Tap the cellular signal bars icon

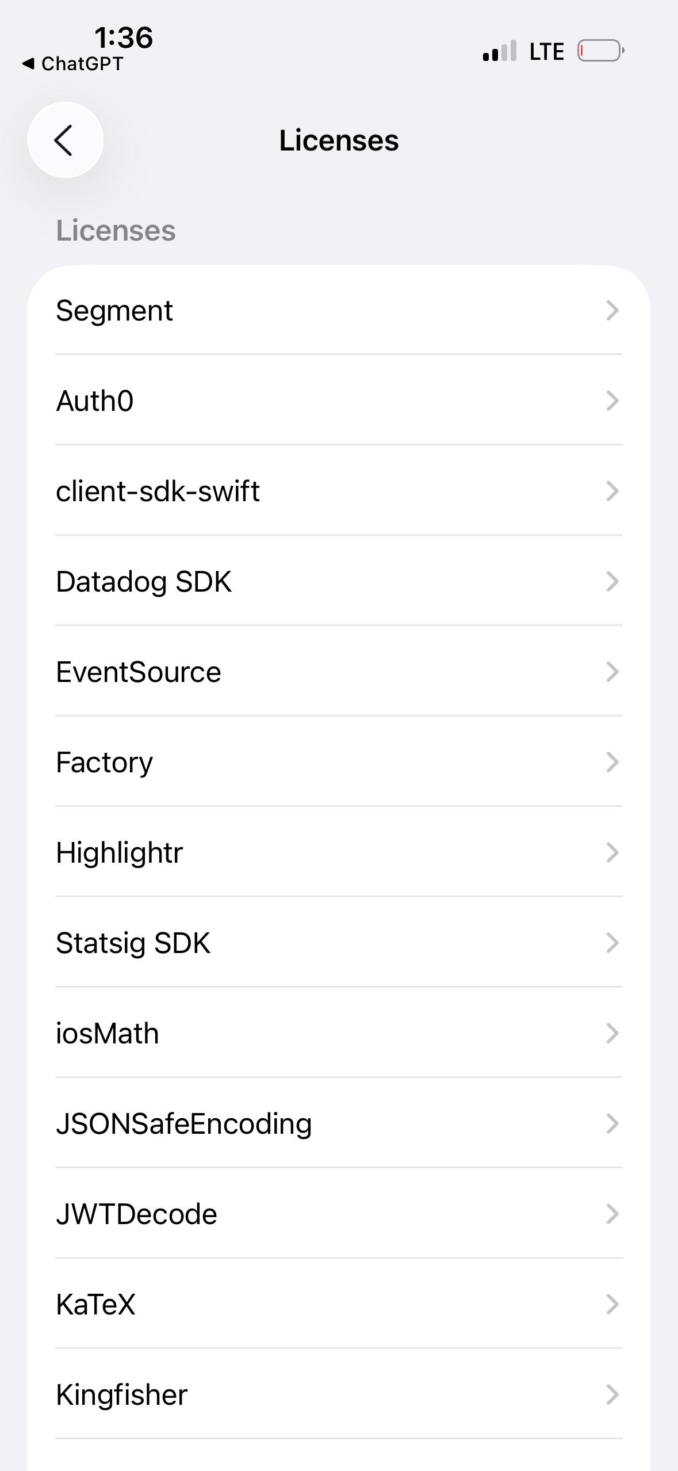500,51
